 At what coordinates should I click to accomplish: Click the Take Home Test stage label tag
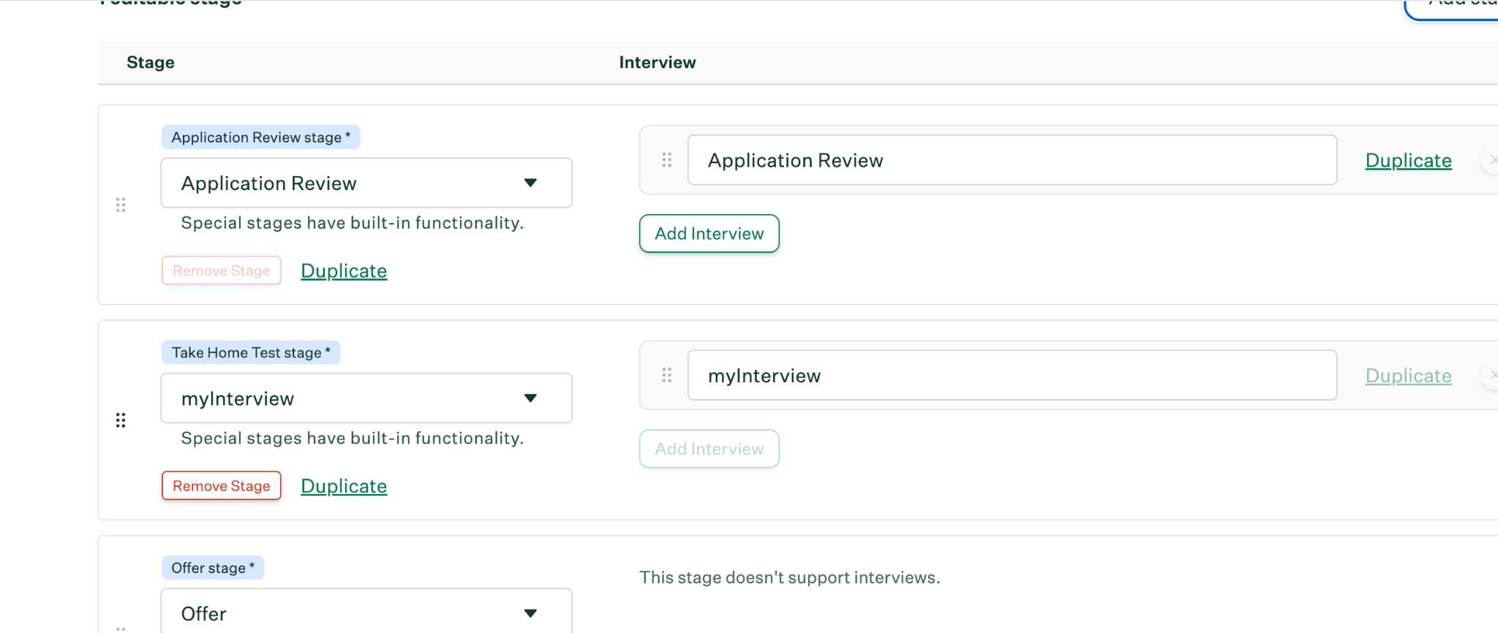click(x=251, y=352)
